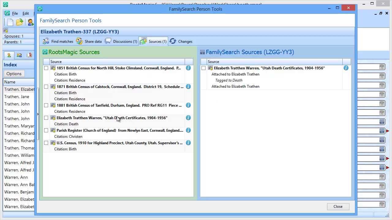Check the Parish Register Newlyn East checkbox

click(46, 130)
